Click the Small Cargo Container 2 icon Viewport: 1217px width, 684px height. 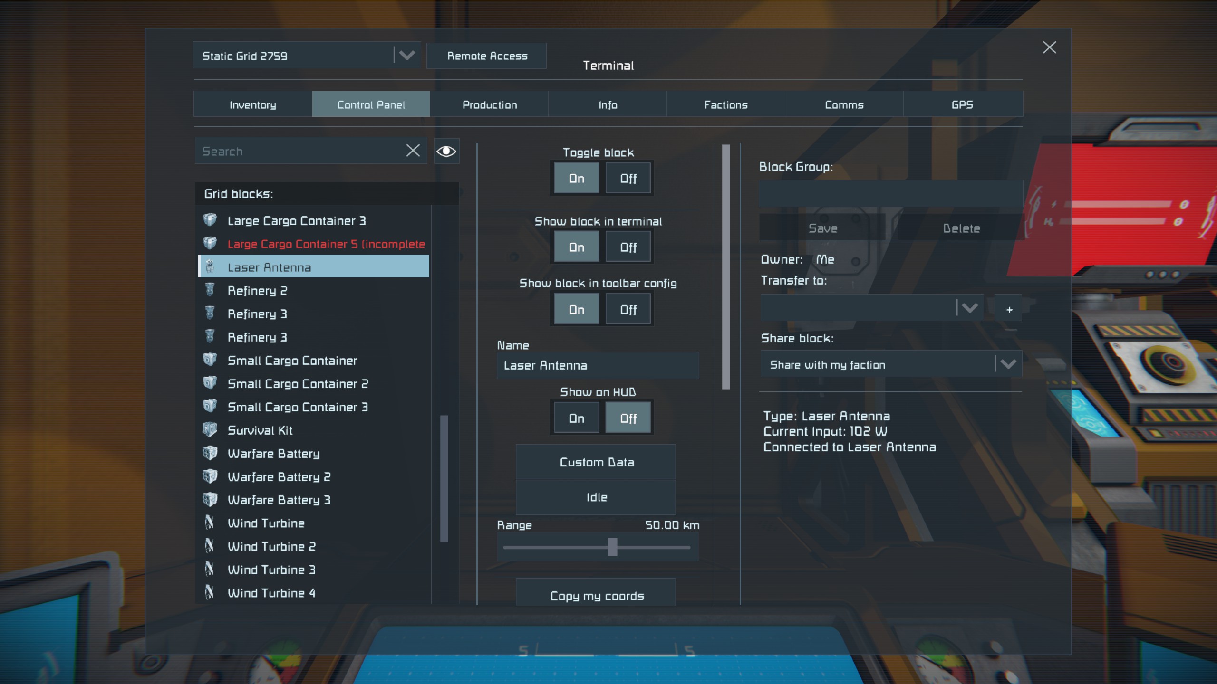210,383
